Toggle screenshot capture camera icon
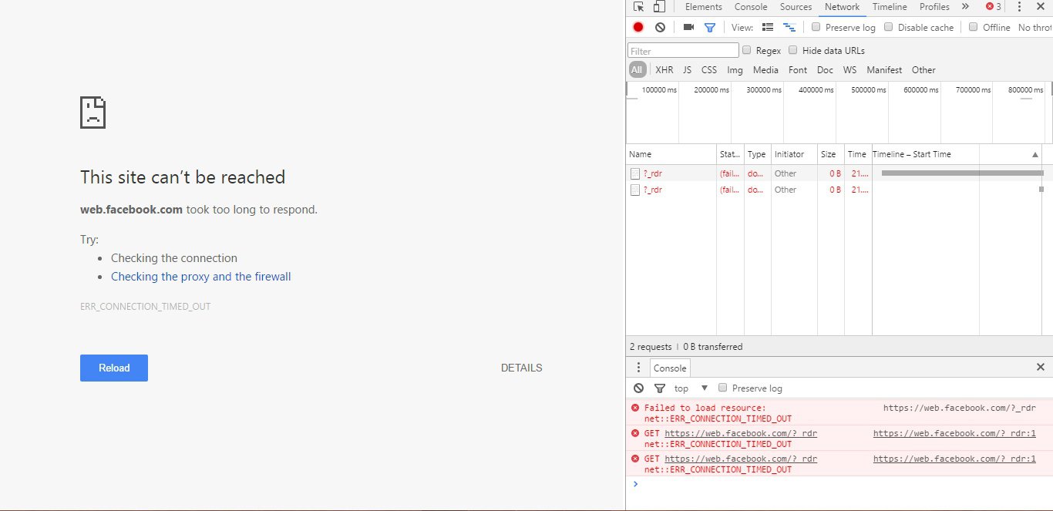Viewport: 1053px width, 511px height. (x=688, y=27)
